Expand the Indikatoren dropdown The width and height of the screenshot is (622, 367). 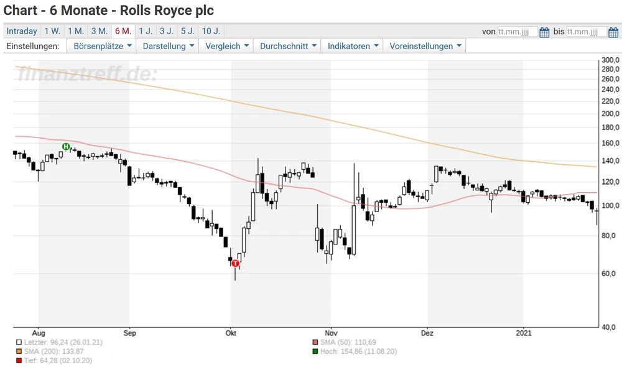[x=352, y=46]
